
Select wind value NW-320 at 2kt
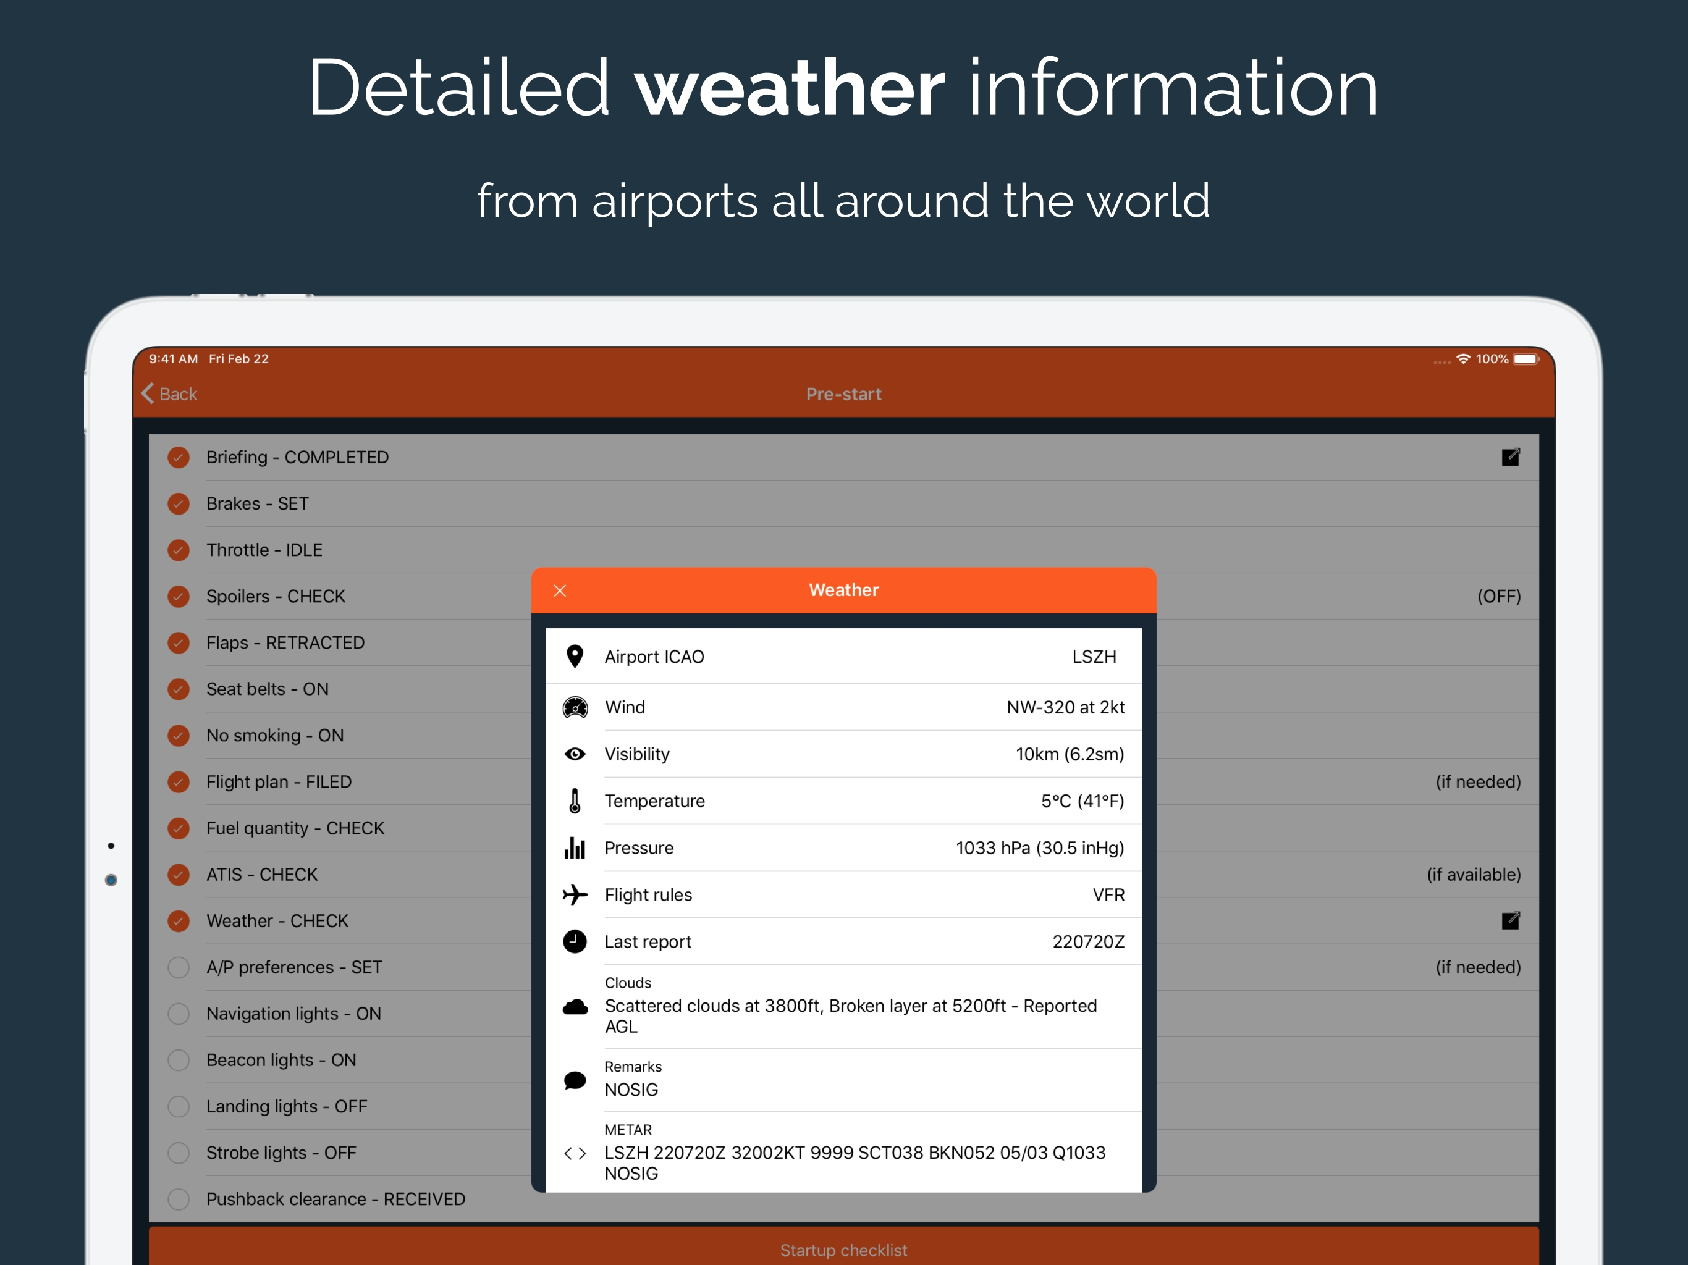pos(1065,707)
